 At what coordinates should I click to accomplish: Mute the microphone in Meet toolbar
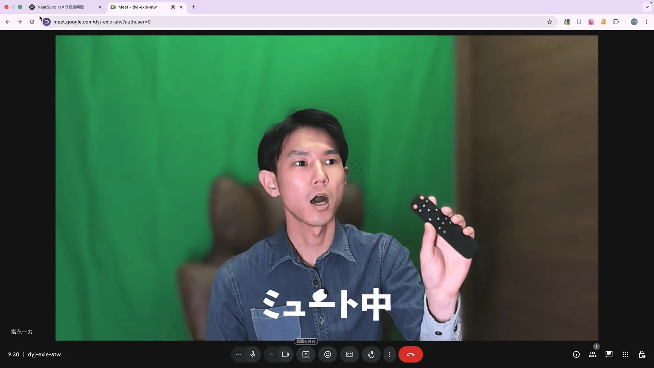pos(253,354)
